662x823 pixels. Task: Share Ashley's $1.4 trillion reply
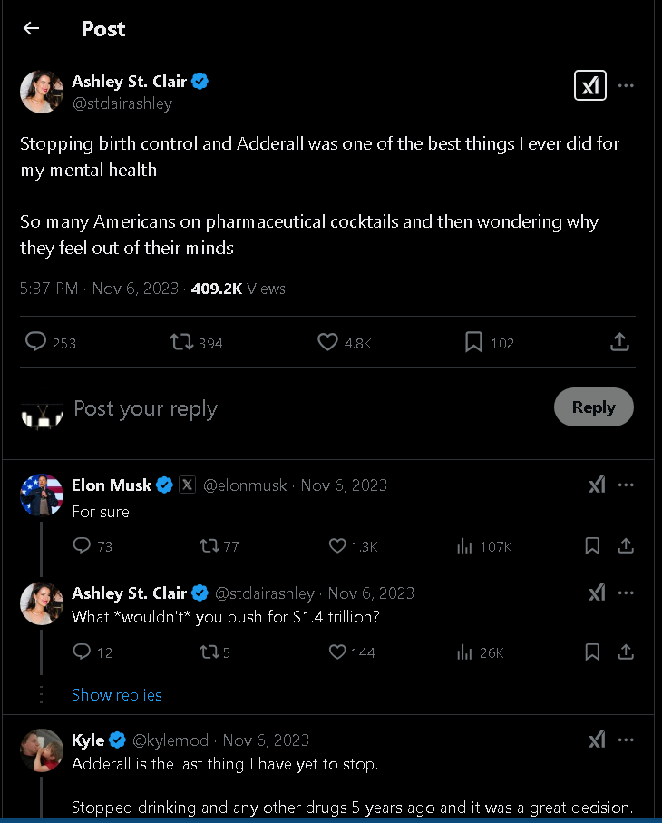coord(626,652)
